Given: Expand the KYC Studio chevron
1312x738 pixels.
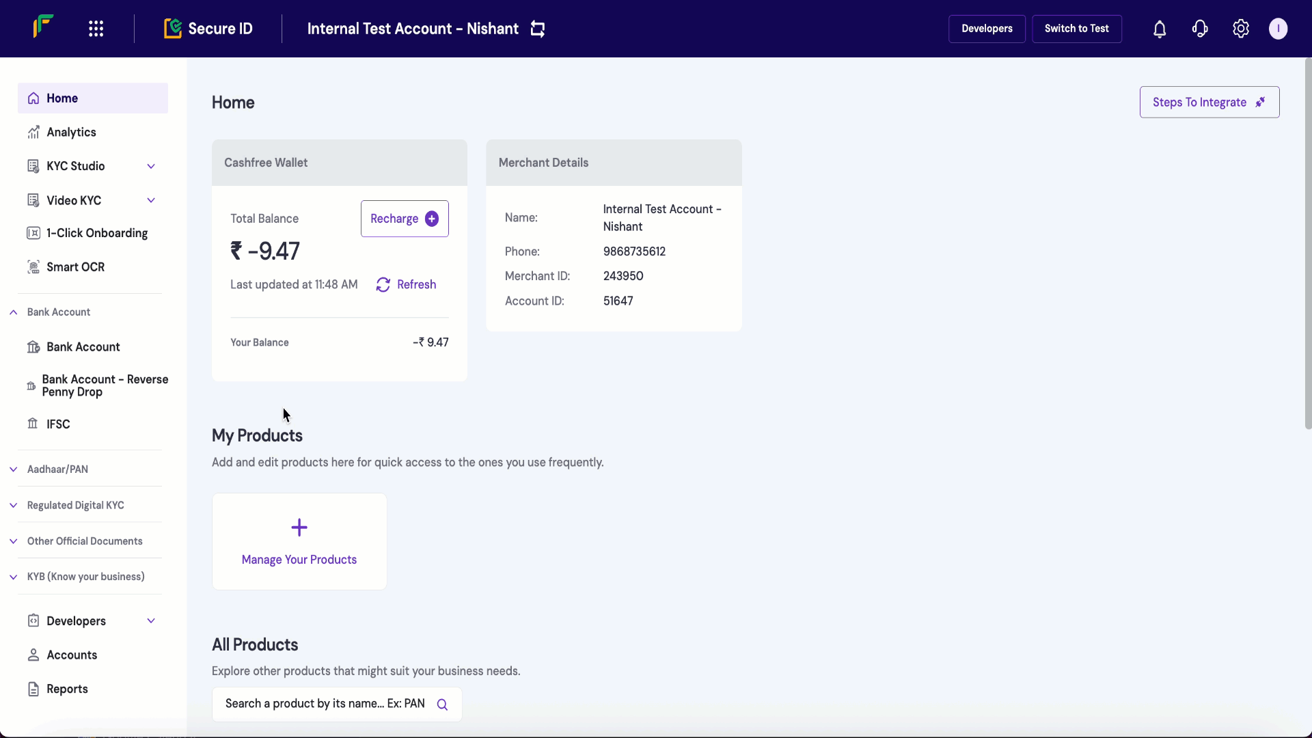Looking at the screenshot, I should point(151,166).
